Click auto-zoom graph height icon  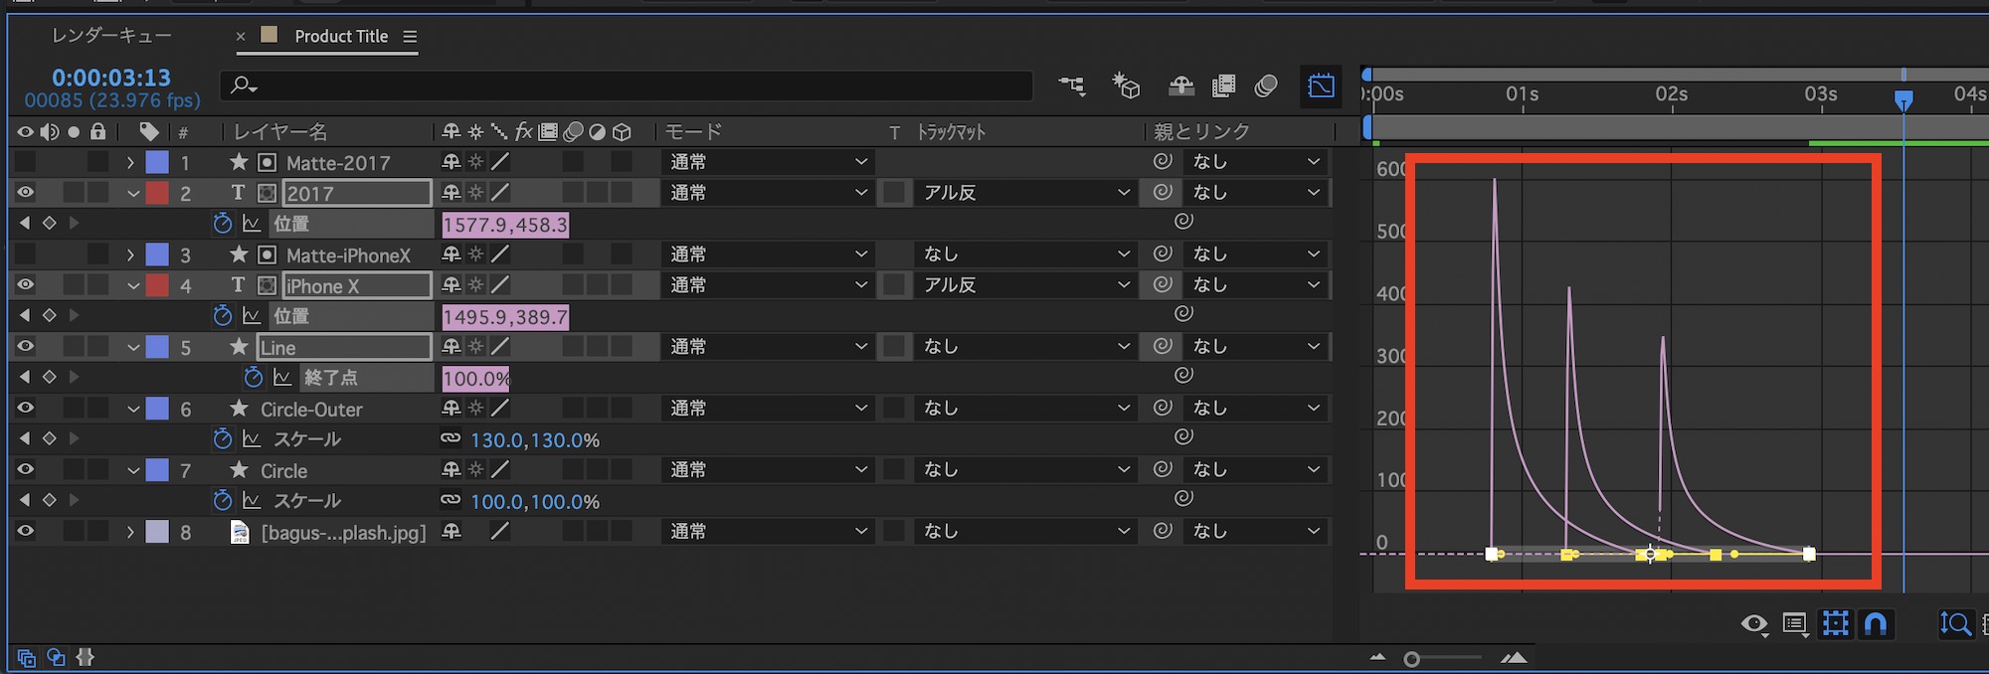coord(1954,623)
